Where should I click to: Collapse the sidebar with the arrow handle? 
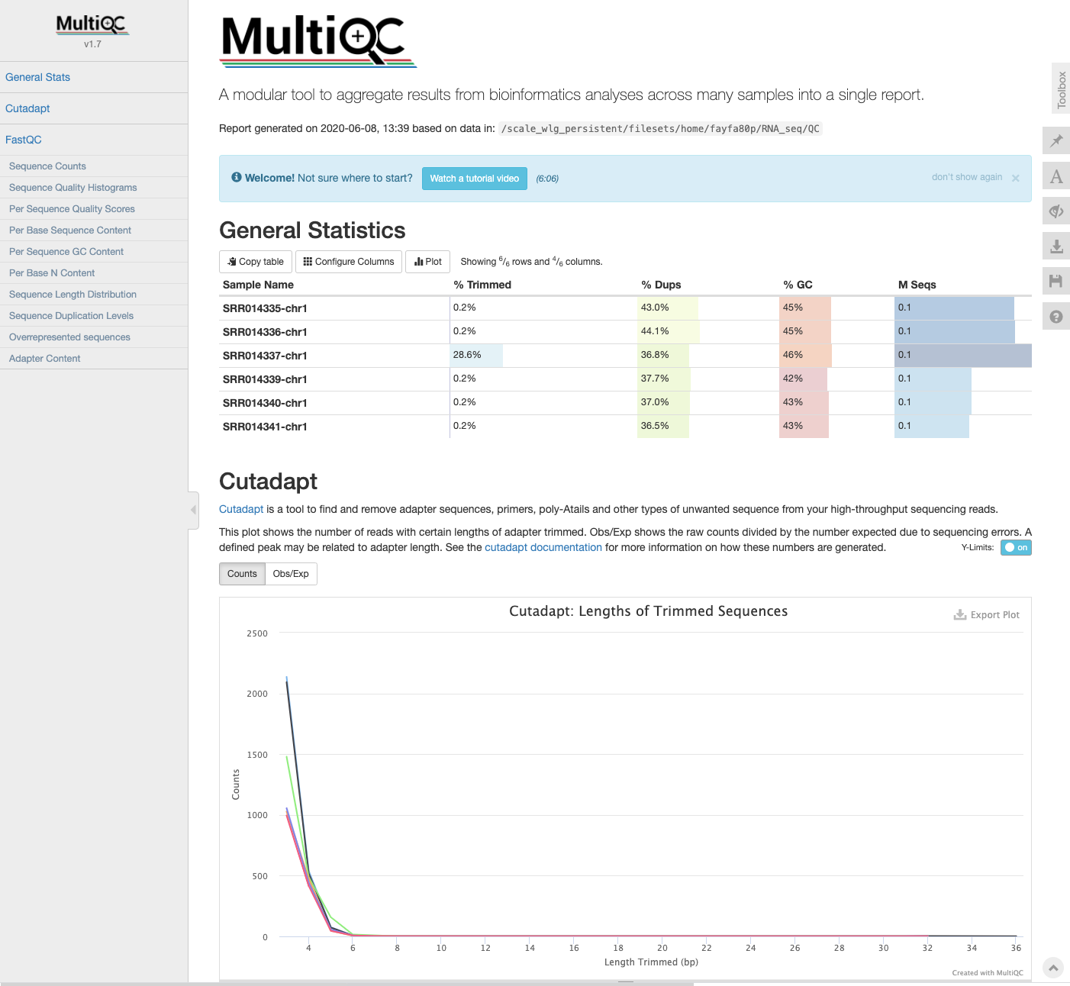(194, 510)
